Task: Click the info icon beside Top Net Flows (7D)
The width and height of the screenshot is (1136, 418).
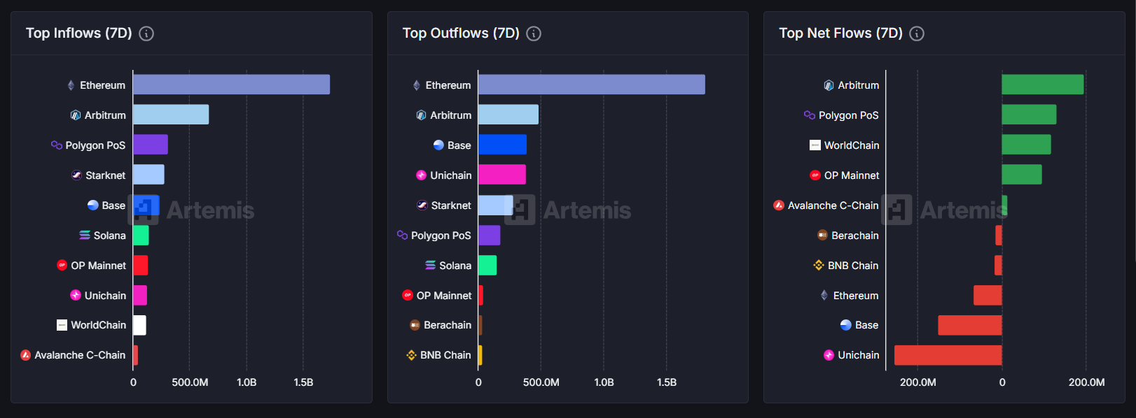Action: click(917, 34)
